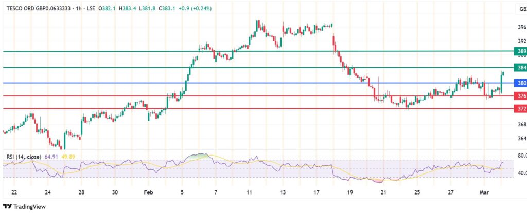Click the Feb date on time axis

click(148, 192)
